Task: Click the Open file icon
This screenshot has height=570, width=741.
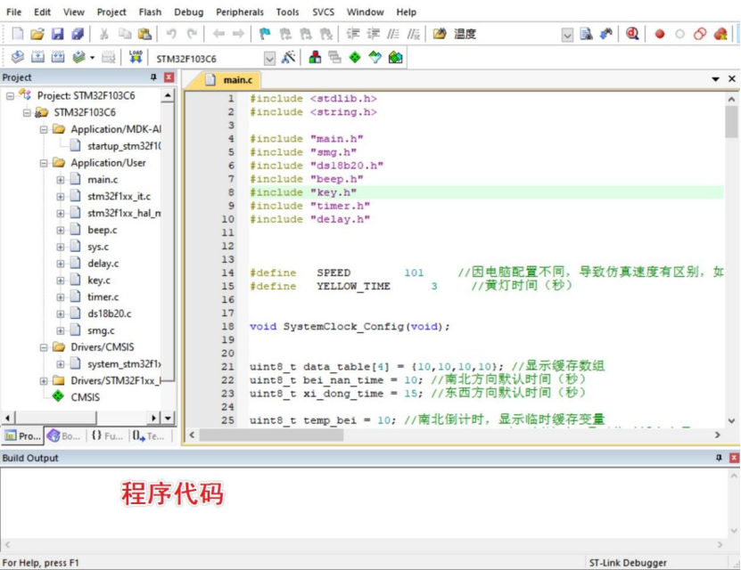Action: coord(37,34)
